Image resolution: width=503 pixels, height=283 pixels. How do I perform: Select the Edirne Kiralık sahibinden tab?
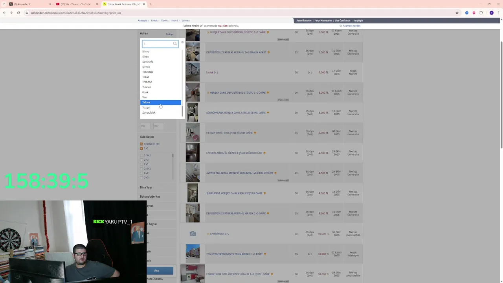pyautogui.click(x=123, y=4)
